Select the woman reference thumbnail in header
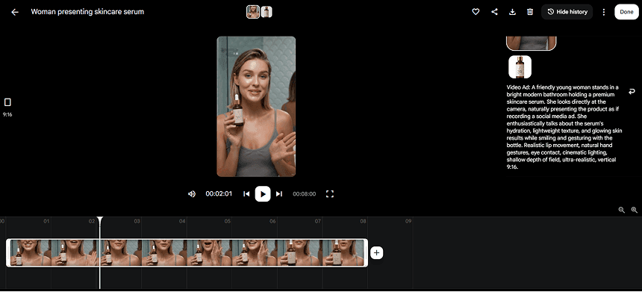Viewport: 642px width, 292px height. 252,12
